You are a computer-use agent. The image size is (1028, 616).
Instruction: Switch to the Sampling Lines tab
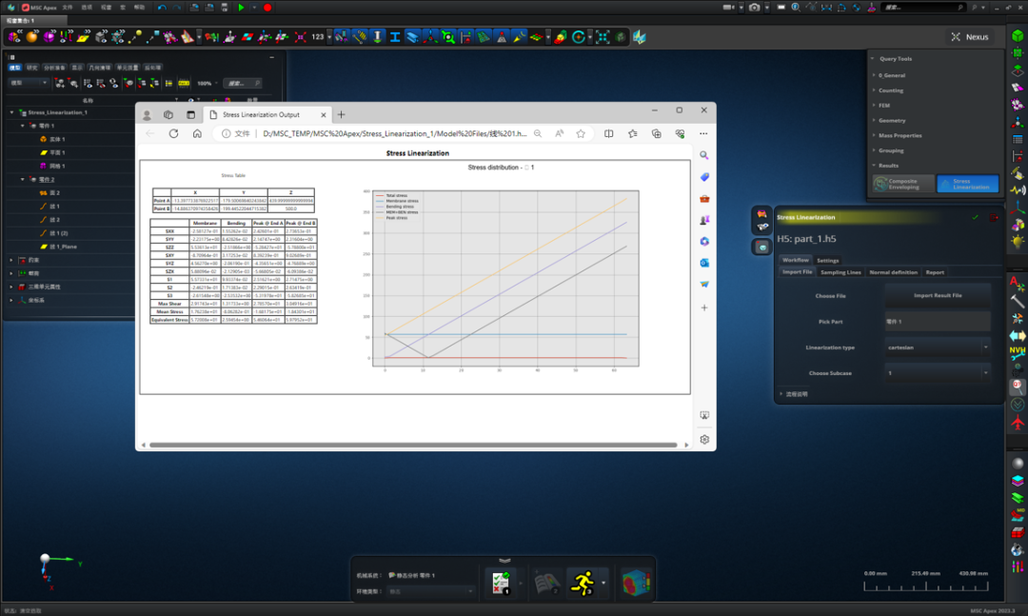click(840, 272)
